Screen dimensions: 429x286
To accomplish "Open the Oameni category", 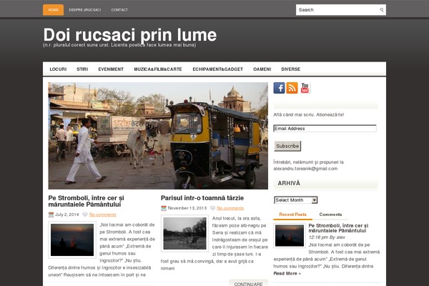I will point(262,69).
